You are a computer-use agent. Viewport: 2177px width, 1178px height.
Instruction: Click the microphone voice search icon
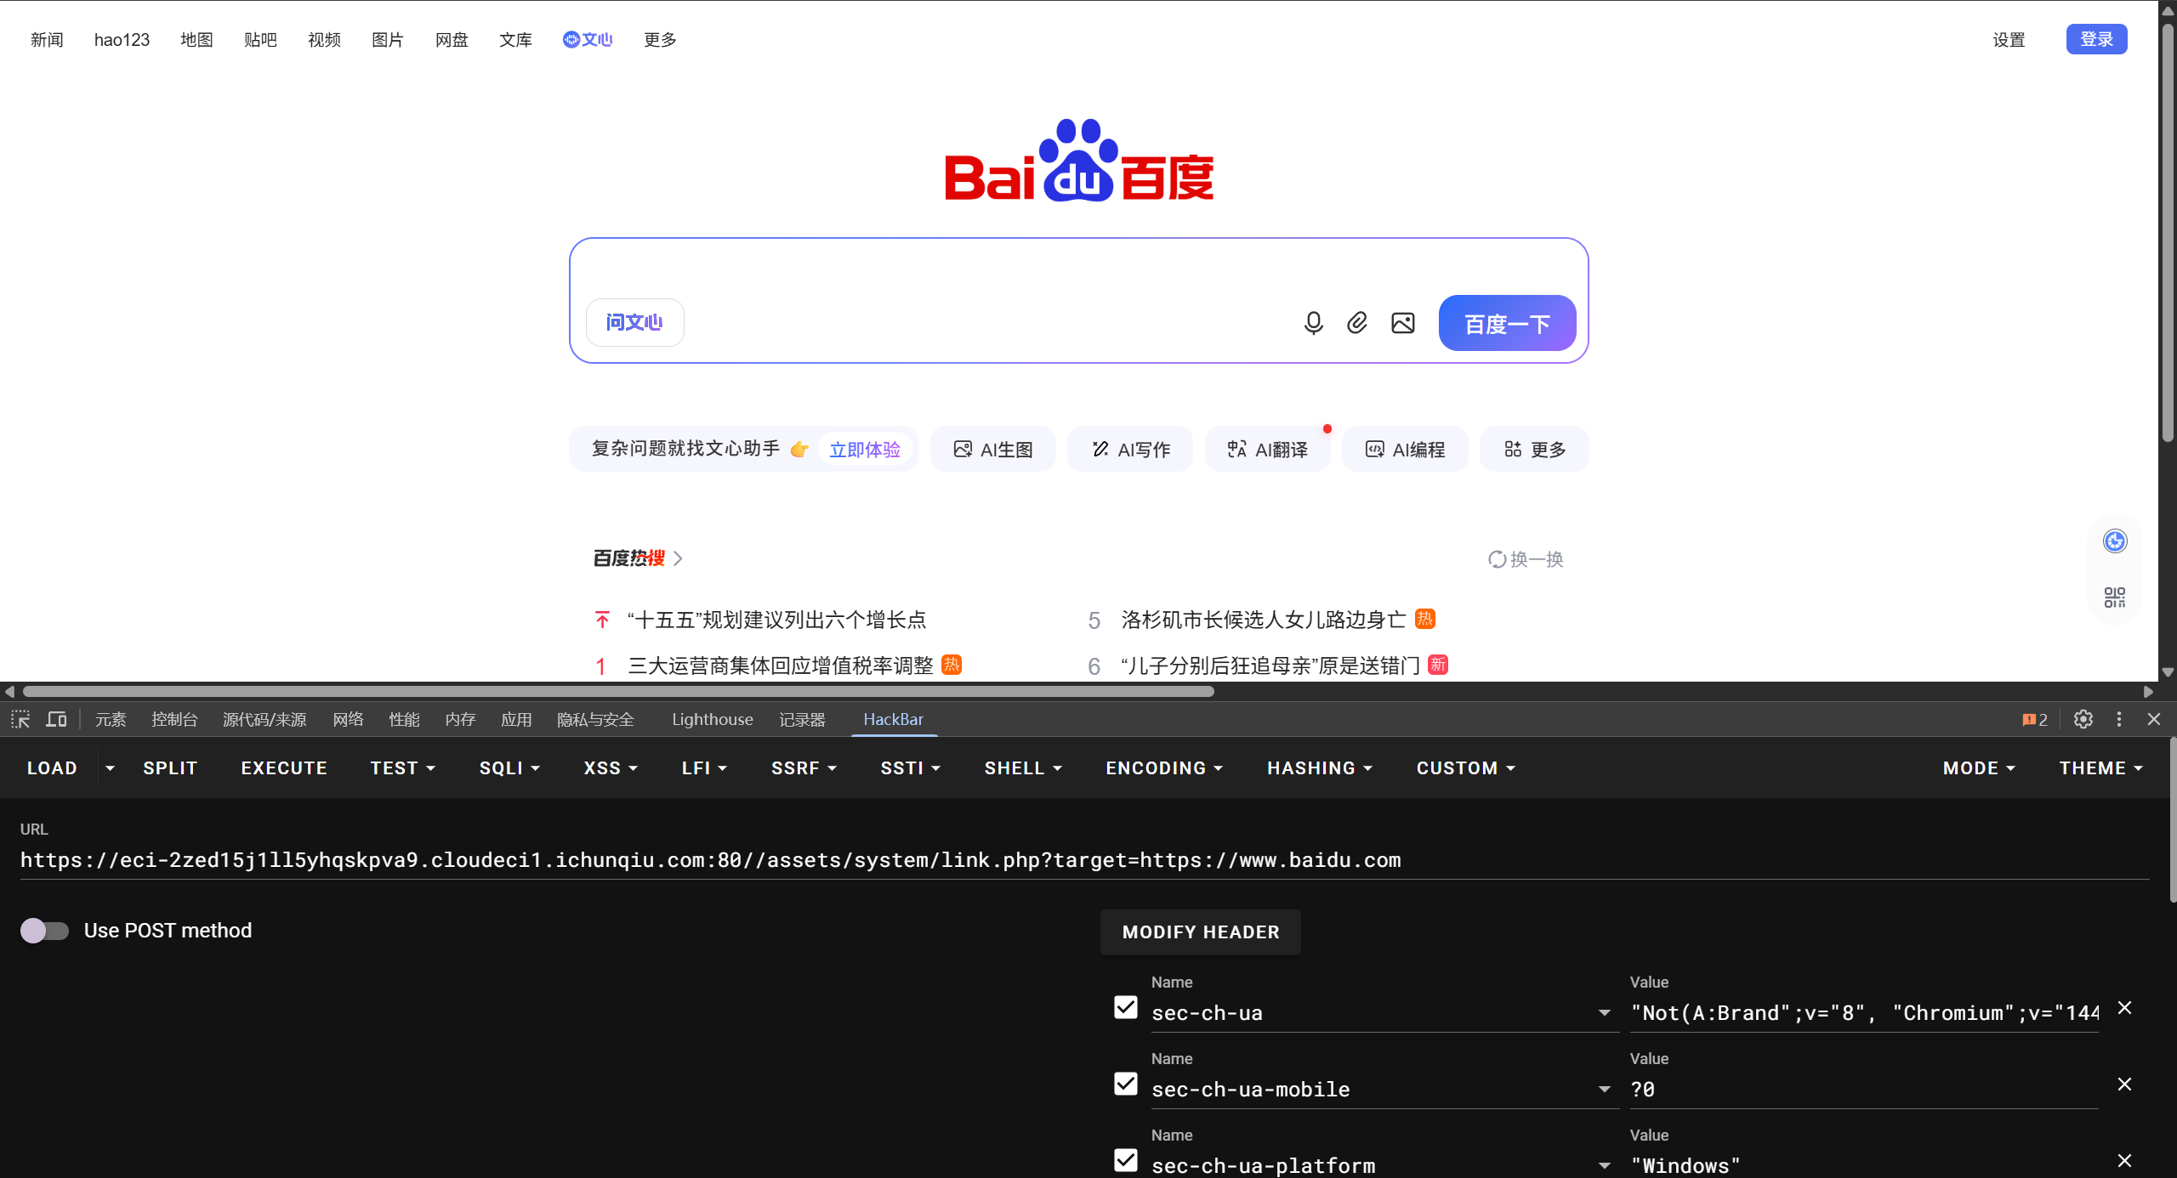(x=1313, y=323)
